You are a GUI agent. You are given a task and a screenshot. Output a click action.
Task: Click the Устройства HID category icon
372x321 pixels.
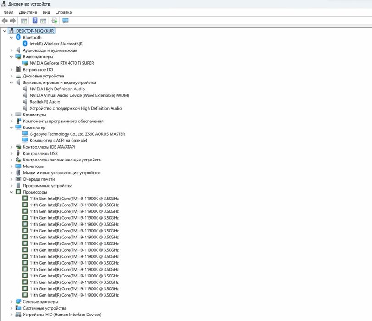pos(18,315)
